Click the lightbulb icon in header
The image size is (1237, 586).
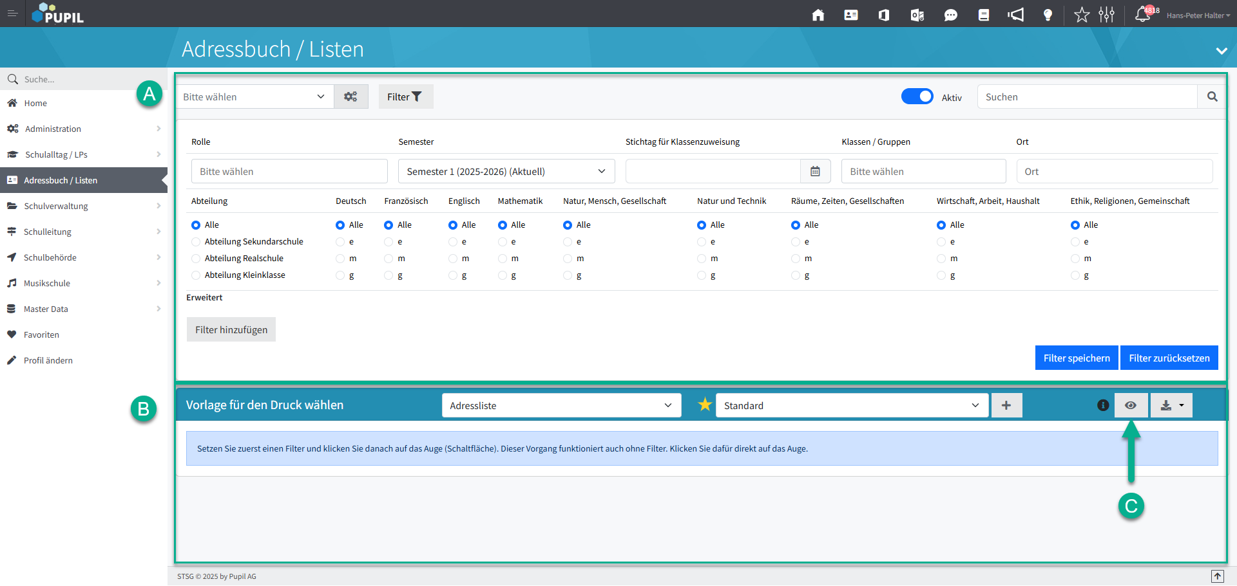pos(1048,15)
